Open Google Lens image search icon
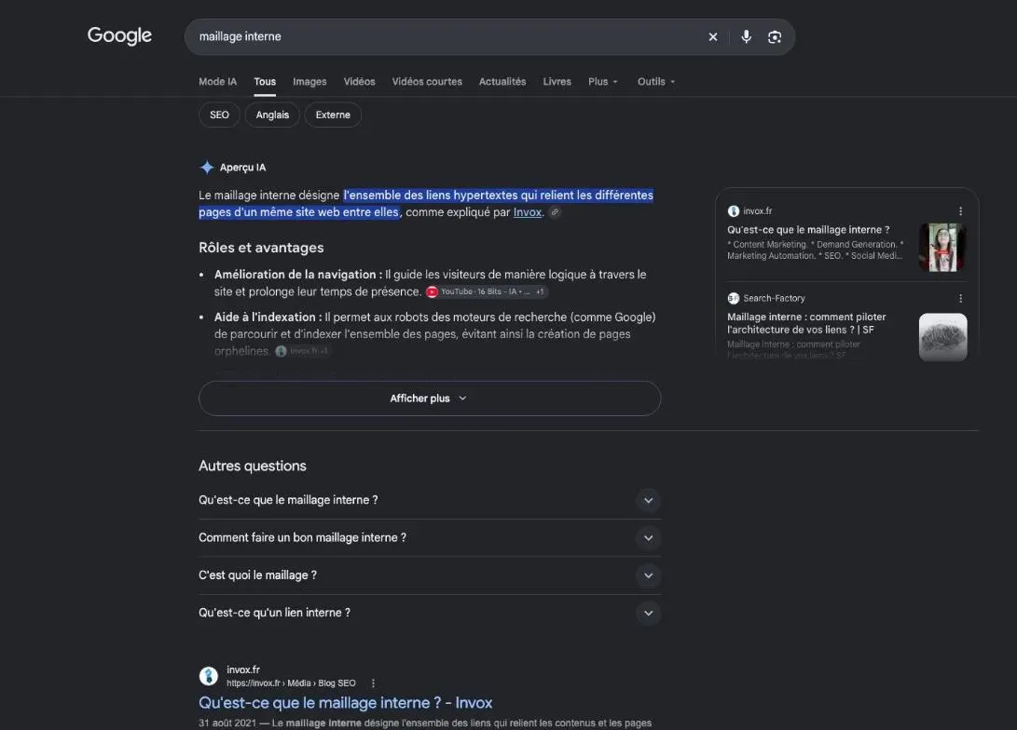The height and width of the screenshot is (730, 1017). click(x=775, y=37)
